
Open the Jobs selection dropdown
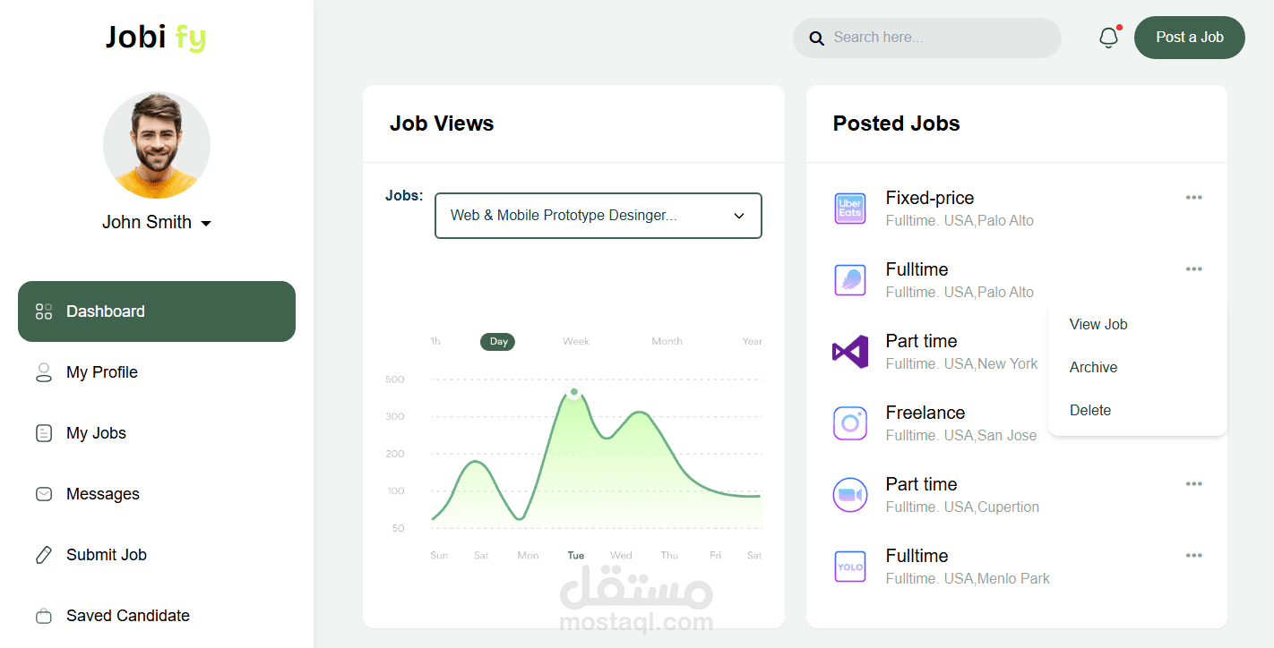coord(598,216)
